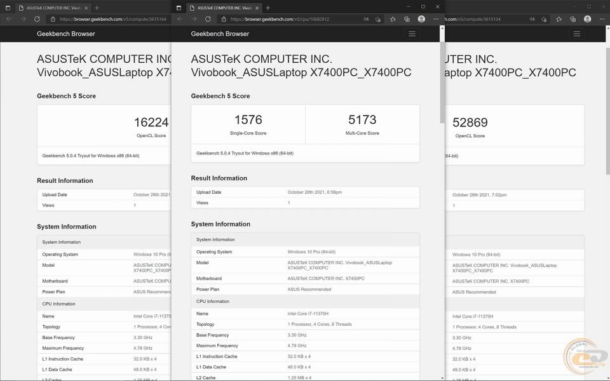
Task: Select the ASUSTeK tab in the middle window
Action: (223, 8)
